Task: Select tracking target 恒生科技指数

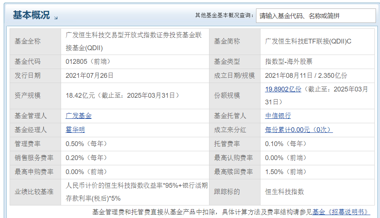Action: 285,192
